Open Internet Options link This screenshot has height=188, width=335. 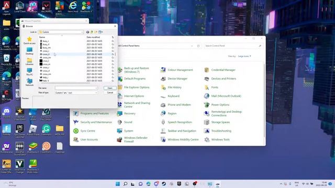134,96
